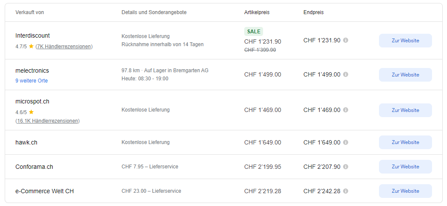447x206 pixels.
Task: Click info icon beside melectronics Endpreis
Action: point(346,74)
